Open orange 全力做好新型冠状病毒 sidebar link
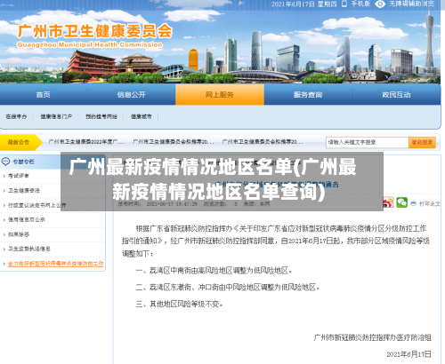 click(x=56, y=264)
